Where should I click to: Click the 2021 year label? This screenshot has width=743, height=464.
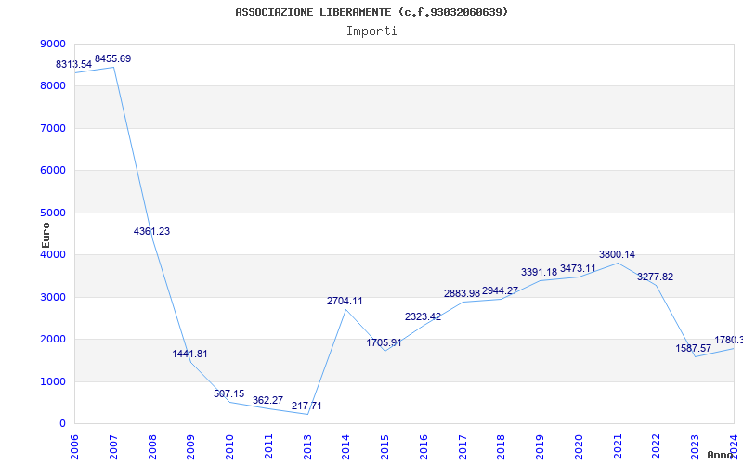pyautogui.click(x=618, y=446)
